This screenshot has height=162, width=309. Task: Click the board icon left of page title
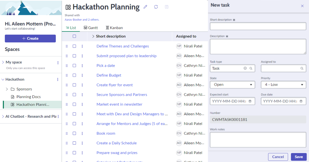point(68,7)
